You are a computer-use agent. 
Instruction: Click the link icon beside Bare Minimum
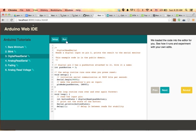pyautogui.click(x=25, y=47)
